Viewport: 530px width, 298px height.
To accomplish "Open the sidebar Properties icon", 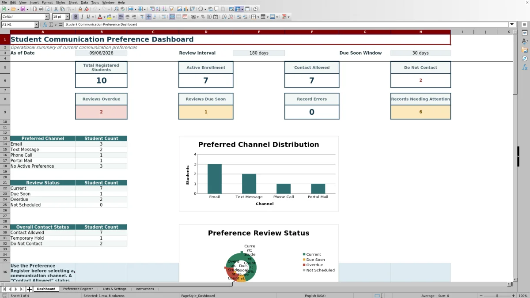I will [525, 33].
